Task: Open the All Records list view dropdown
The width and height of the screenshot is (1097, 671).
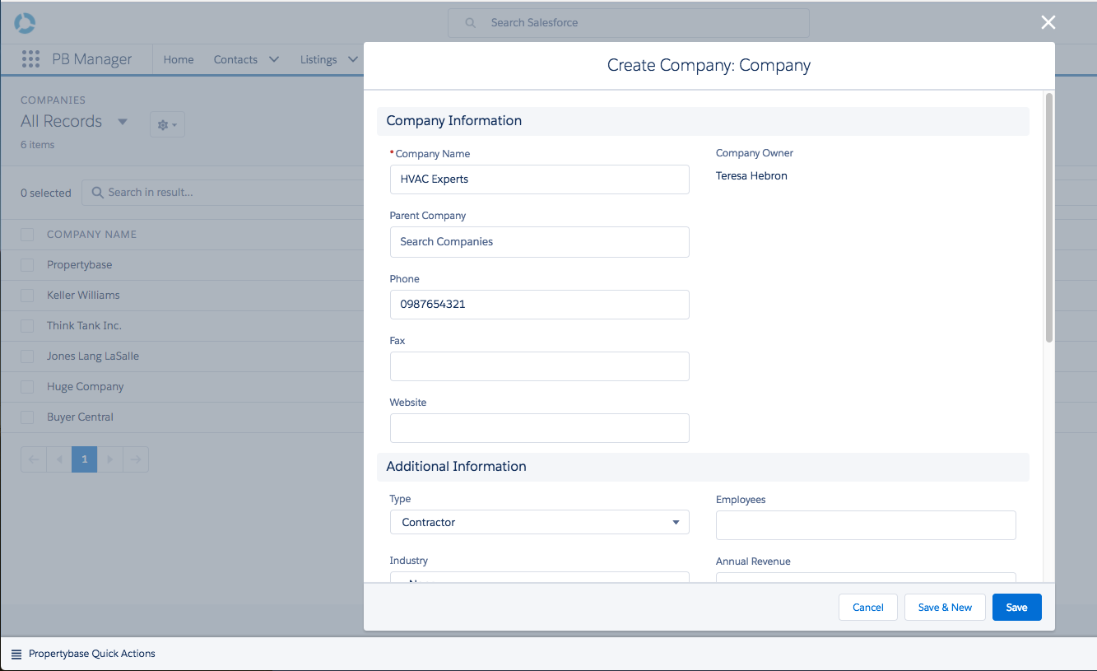Action: tap(123, 122)
